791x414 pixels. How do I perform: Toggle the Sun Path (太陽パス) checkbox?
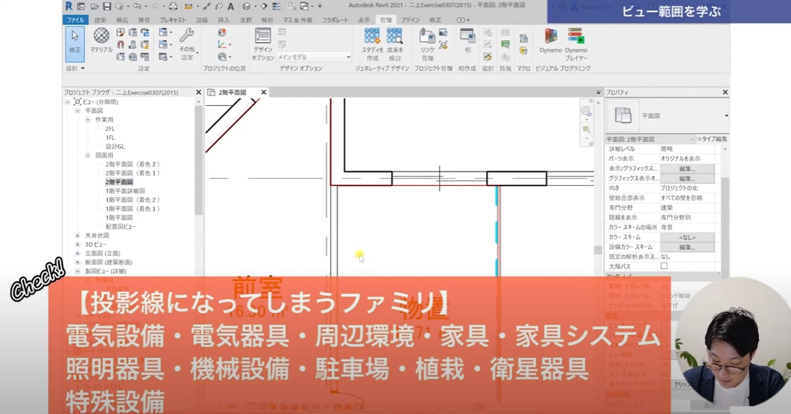click(664, 267)
